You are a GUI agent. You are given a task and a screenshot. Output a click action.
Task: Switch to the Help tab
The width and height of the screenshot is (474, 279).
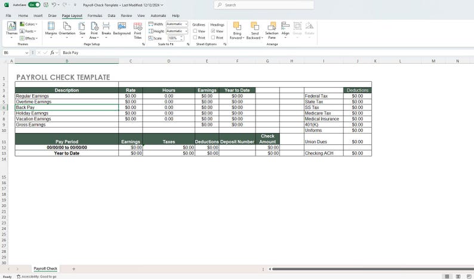pos(176,15)
